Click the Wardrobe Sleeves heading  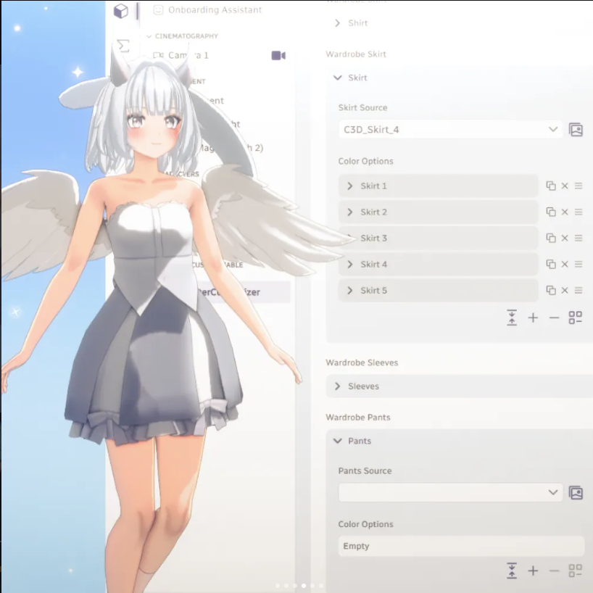(x=362, y=362)
